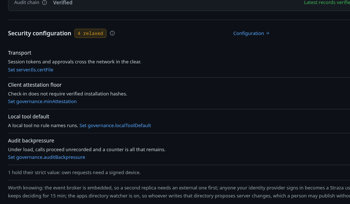Click the Verified audit chain status
Image resolution: width=350 pixels, height=204 pixels.
tap(63, 3)
